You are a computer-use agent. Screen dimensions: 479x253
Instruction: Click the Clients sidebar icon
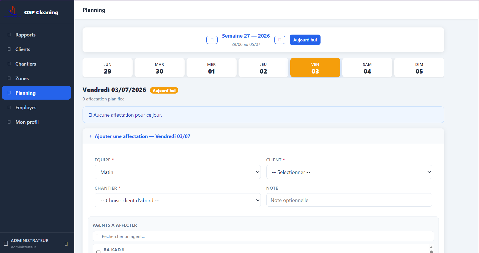coord(9,49)
